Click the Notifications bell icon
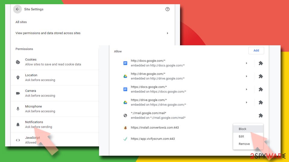Viewport: 289px width, 162px height. pos(18,124)
